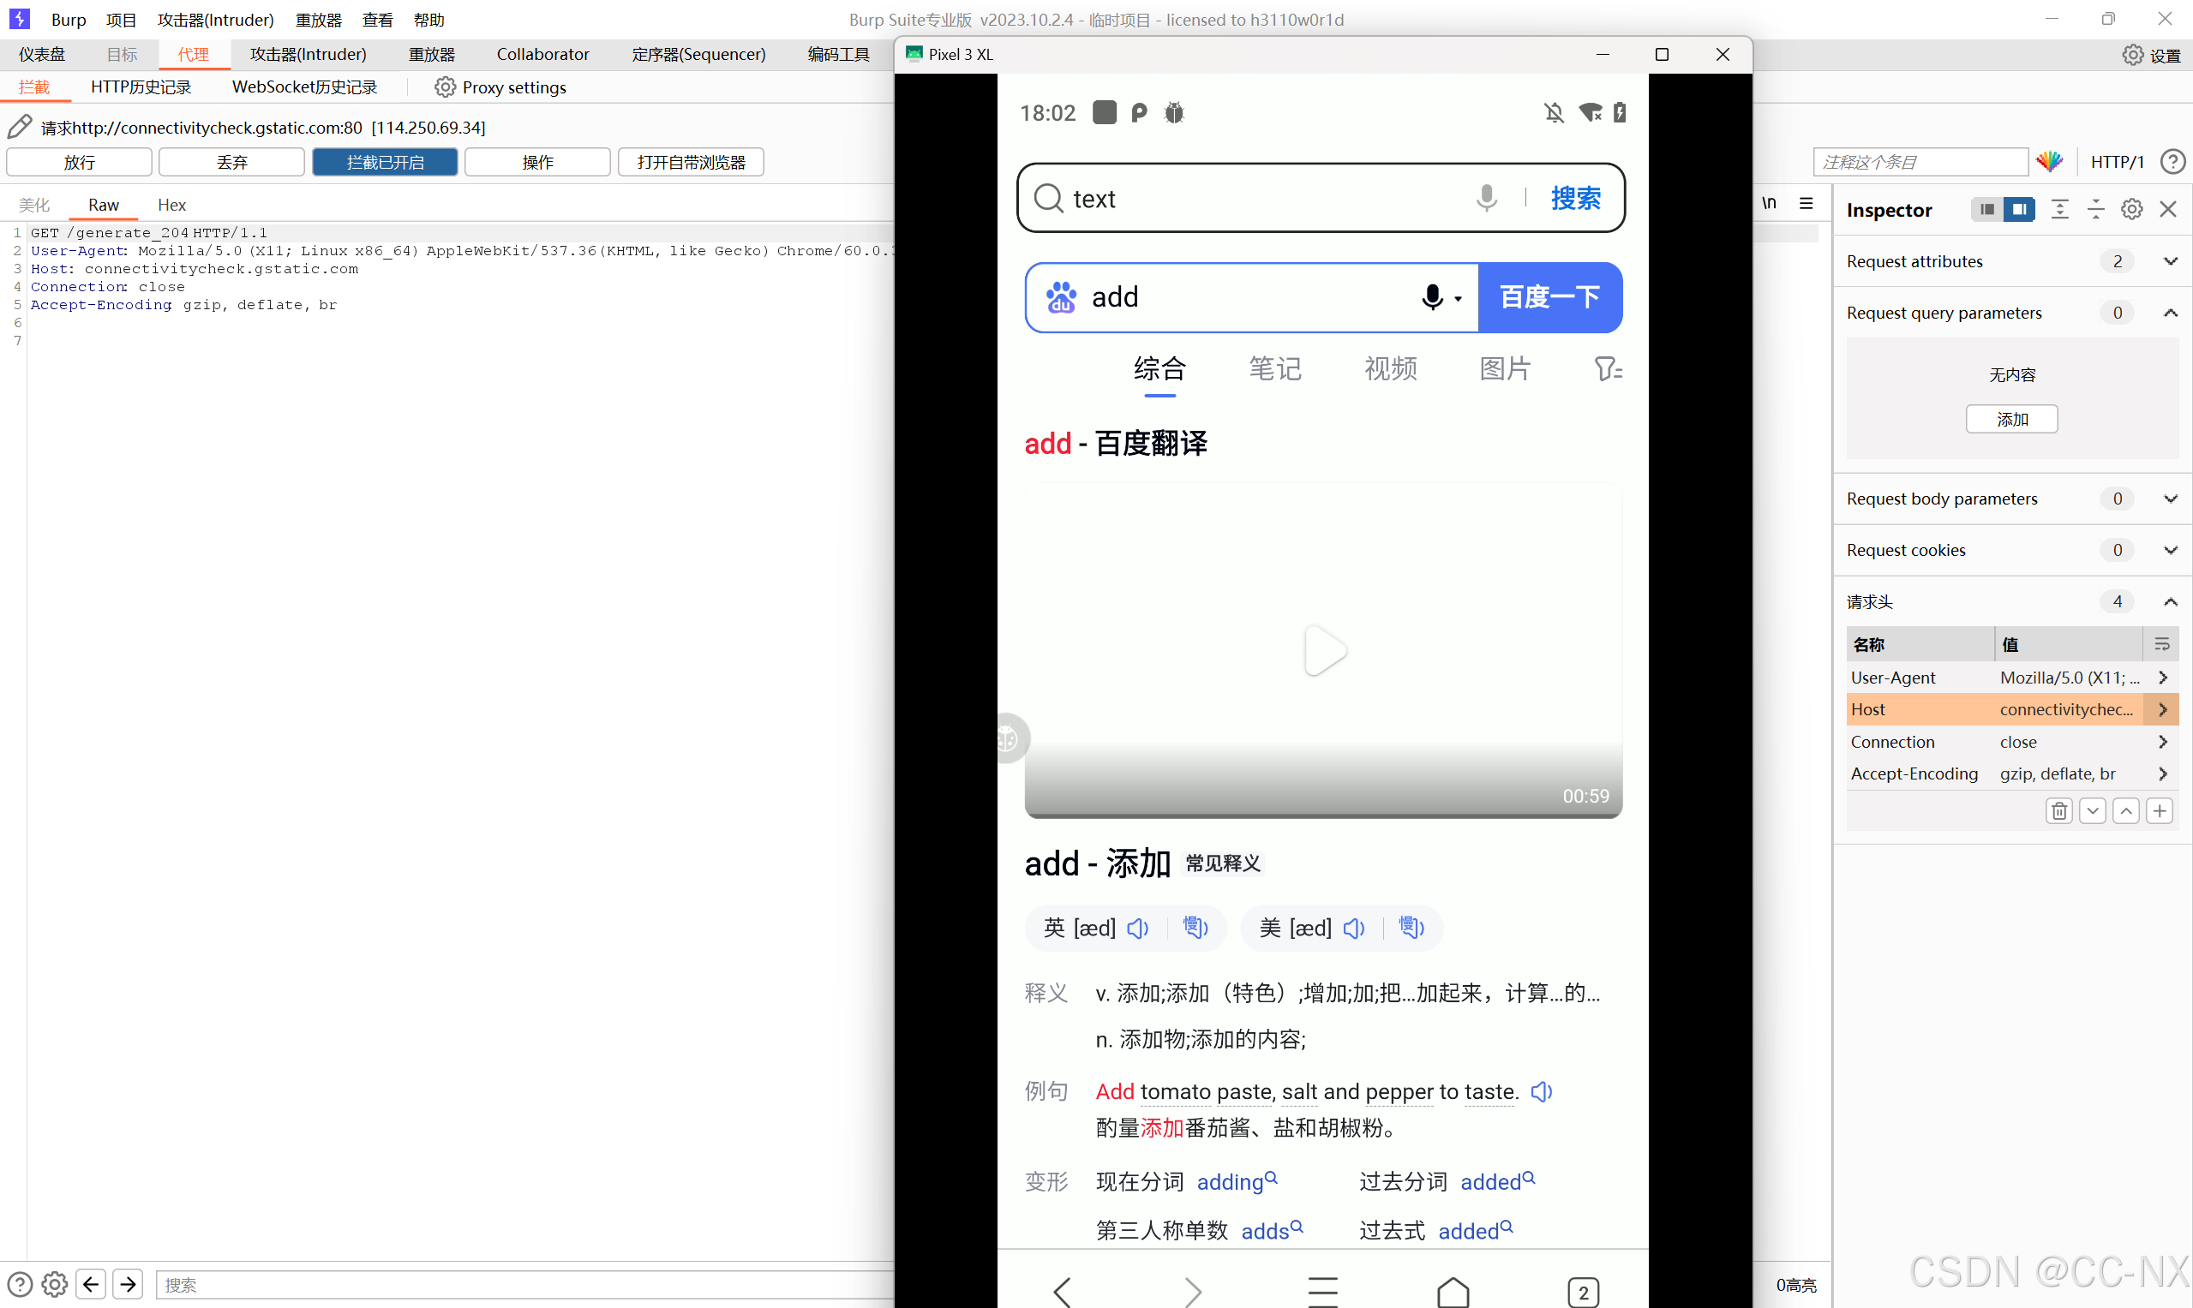Click the delete header trash icon

(x=2059, y=810)
